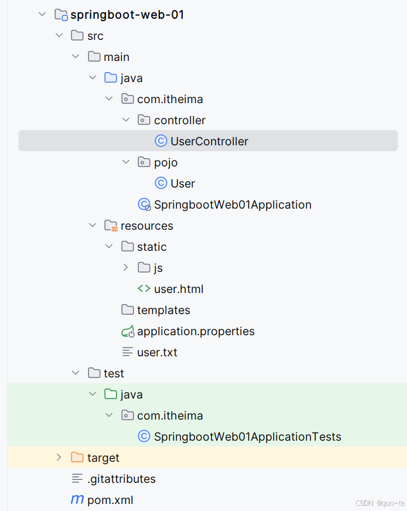Expand the js folder

click(x=125, y=268)
